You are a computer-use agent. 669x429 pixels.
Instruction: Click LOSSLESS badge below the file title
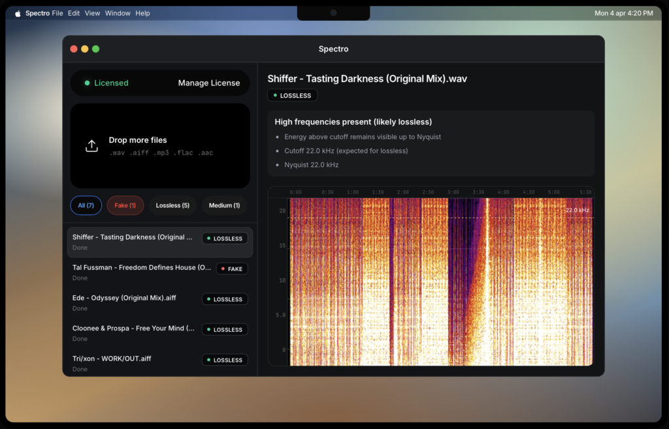point(292,95)
